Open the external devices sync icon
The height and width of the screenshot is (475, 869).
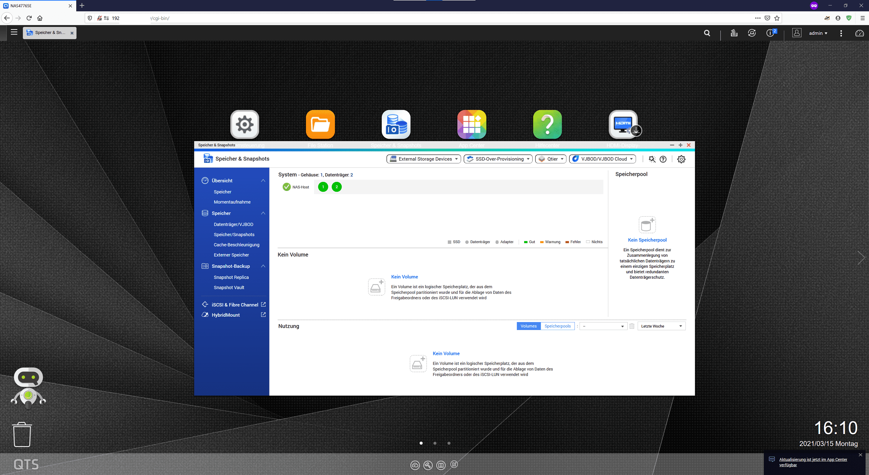point(752,33)
